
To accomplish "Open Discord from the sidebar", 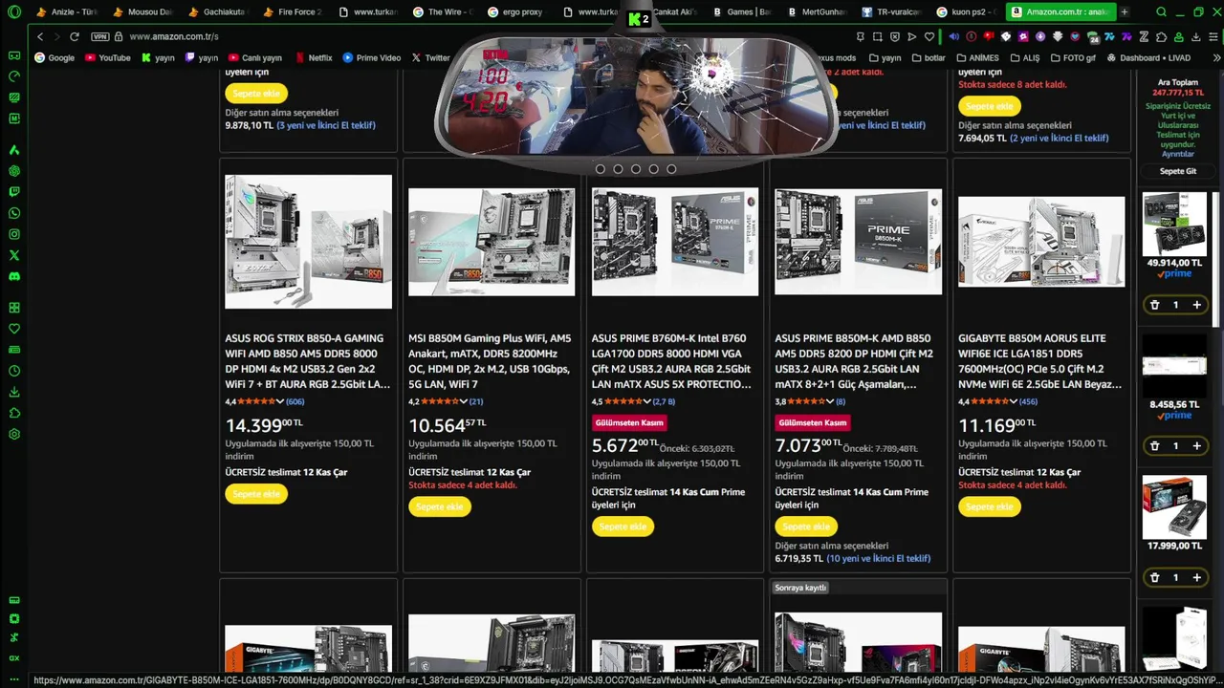I will [x=14, y=276].
